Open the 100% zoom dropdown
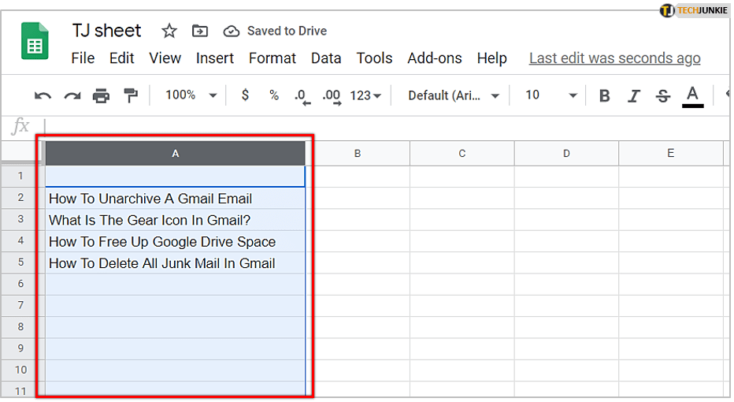The image size is (734, 402). coord(191,95)
